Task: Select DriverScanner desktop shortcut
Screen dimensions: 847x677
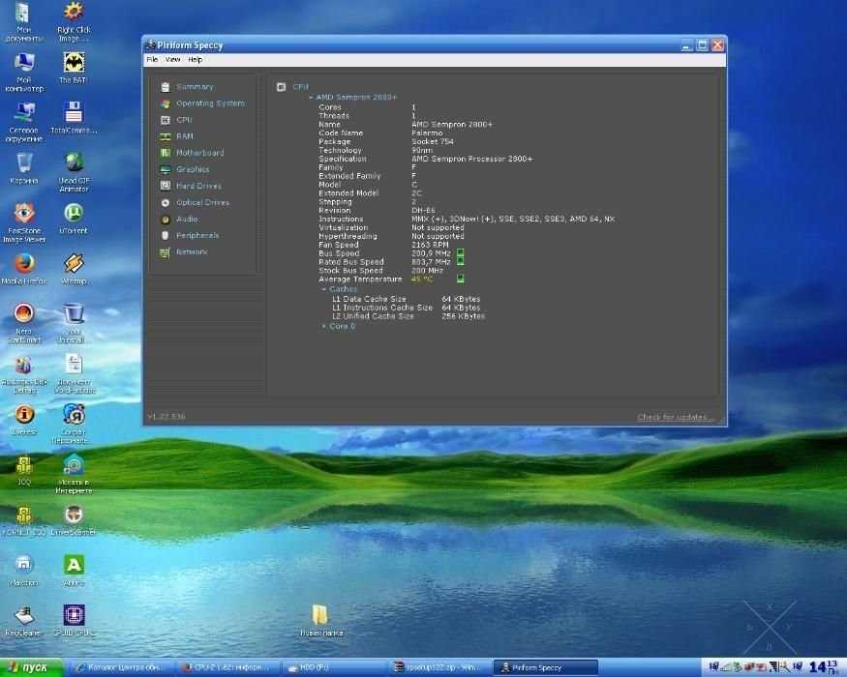Action: 74,520
